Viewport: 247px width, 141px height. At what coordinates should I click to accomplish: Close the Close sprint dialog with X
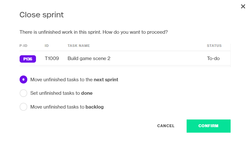(243, 6)
